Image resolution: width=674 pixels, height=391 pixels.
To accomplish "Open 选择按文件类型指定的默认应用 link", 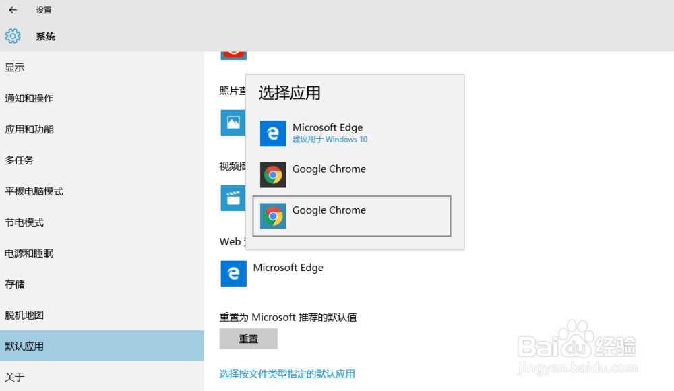I will point(287,373).
